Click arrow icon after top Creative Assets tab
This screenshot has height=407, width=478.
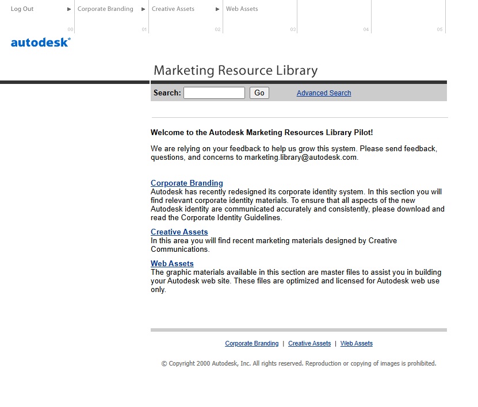(217, 9)
